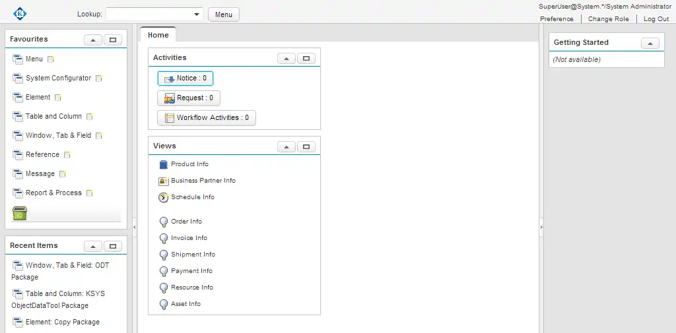Click the Shipment Info lightbulb icon
This screenshot has width=676, height=333.
(x=164, y=255)
